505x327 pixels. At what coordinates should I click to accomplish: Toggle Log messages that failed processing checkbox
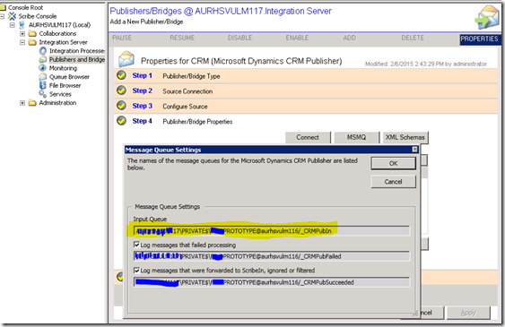136,245
